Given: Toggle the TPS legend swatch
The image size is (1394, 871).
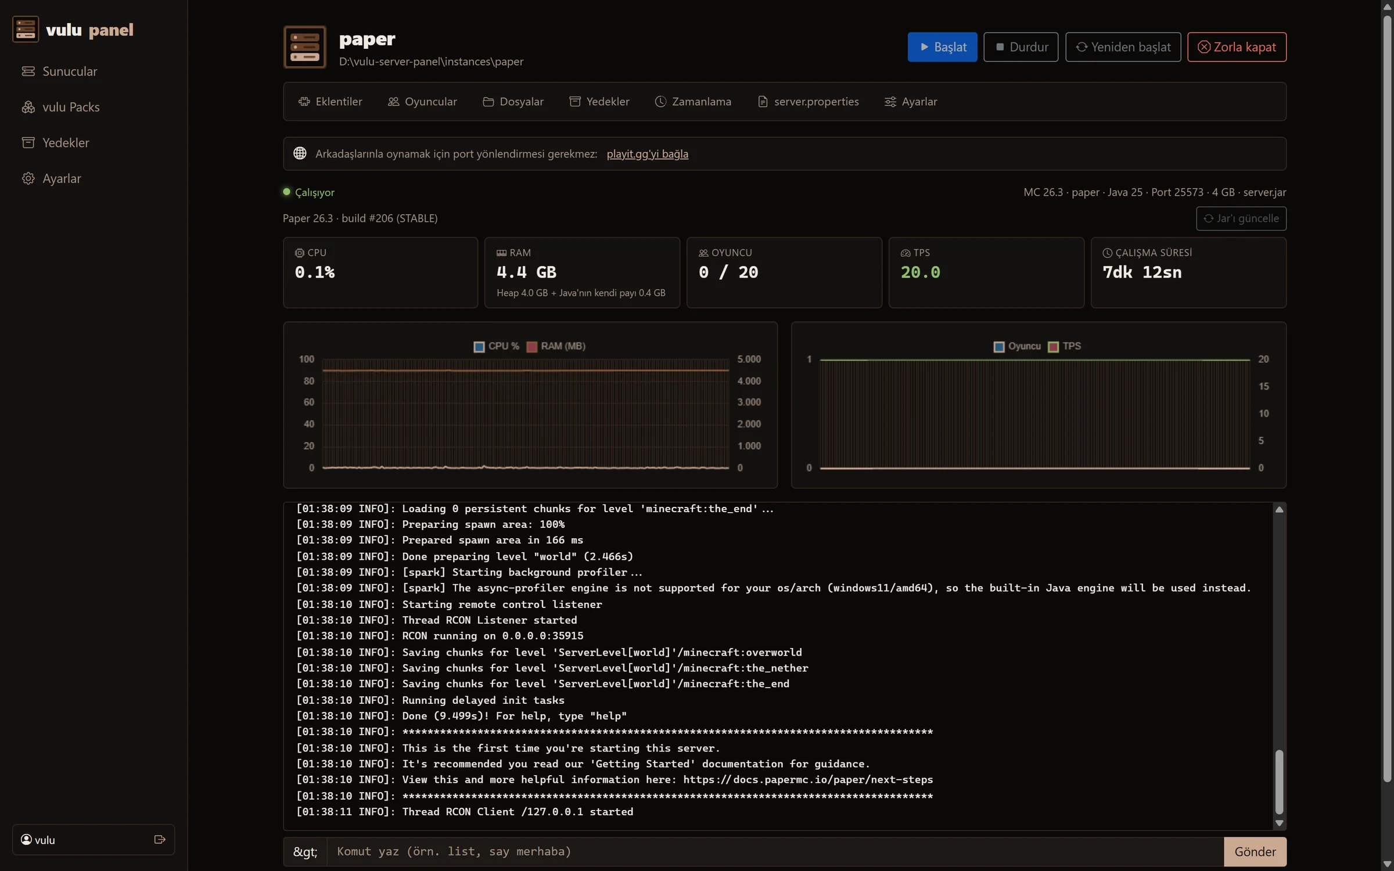Looking at the screenshot, I should click(x=1053, y=347).
